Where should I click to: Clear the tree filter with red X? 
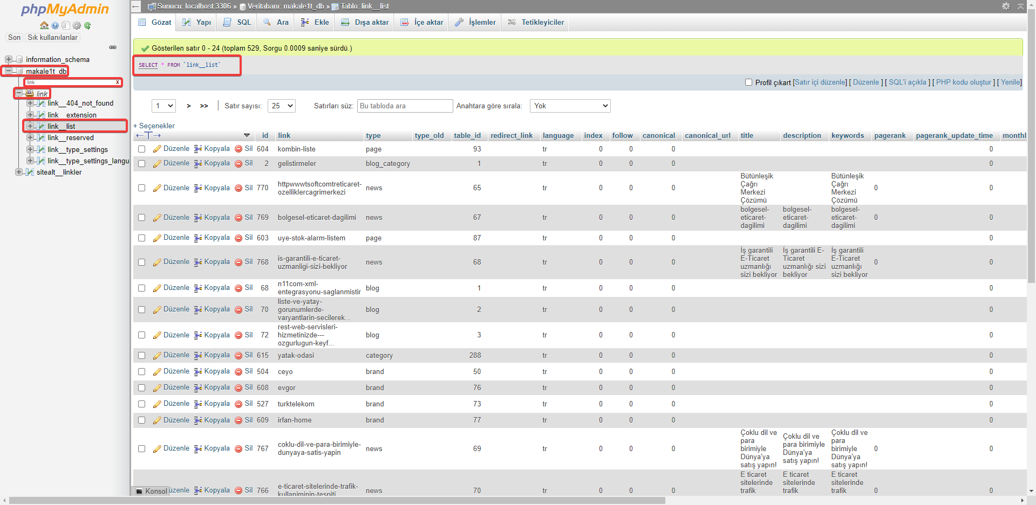[118, 82]
